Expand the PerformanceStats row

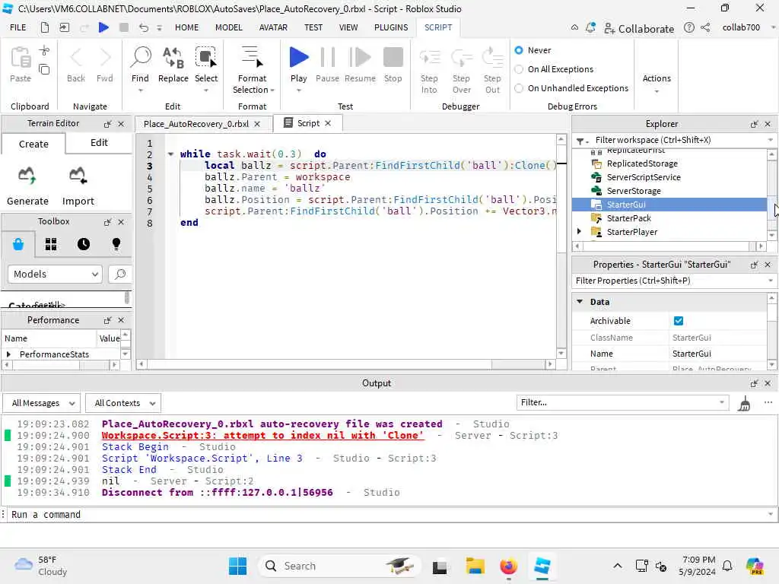(x=8, y=354)
